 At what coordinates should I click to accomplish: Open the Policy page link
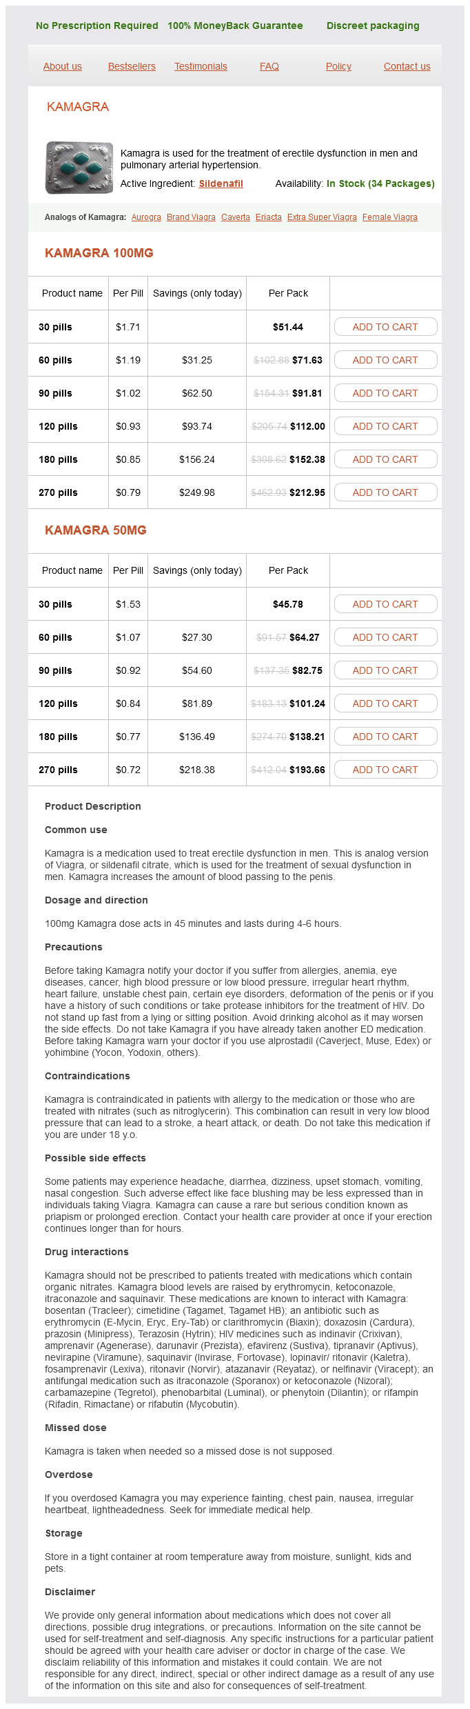pos(338,66)
